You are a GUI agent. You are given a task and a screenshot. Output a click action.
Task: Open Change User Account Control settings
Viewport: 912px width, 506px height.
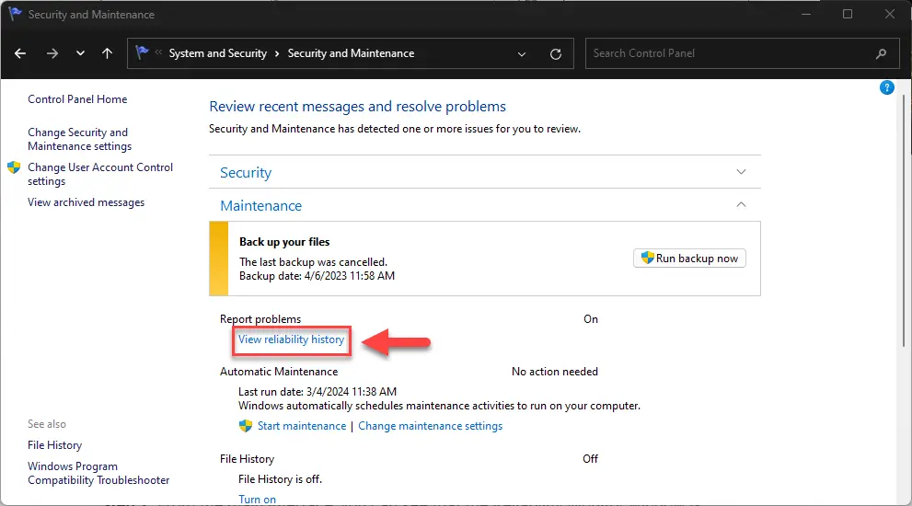coord(99,174)
